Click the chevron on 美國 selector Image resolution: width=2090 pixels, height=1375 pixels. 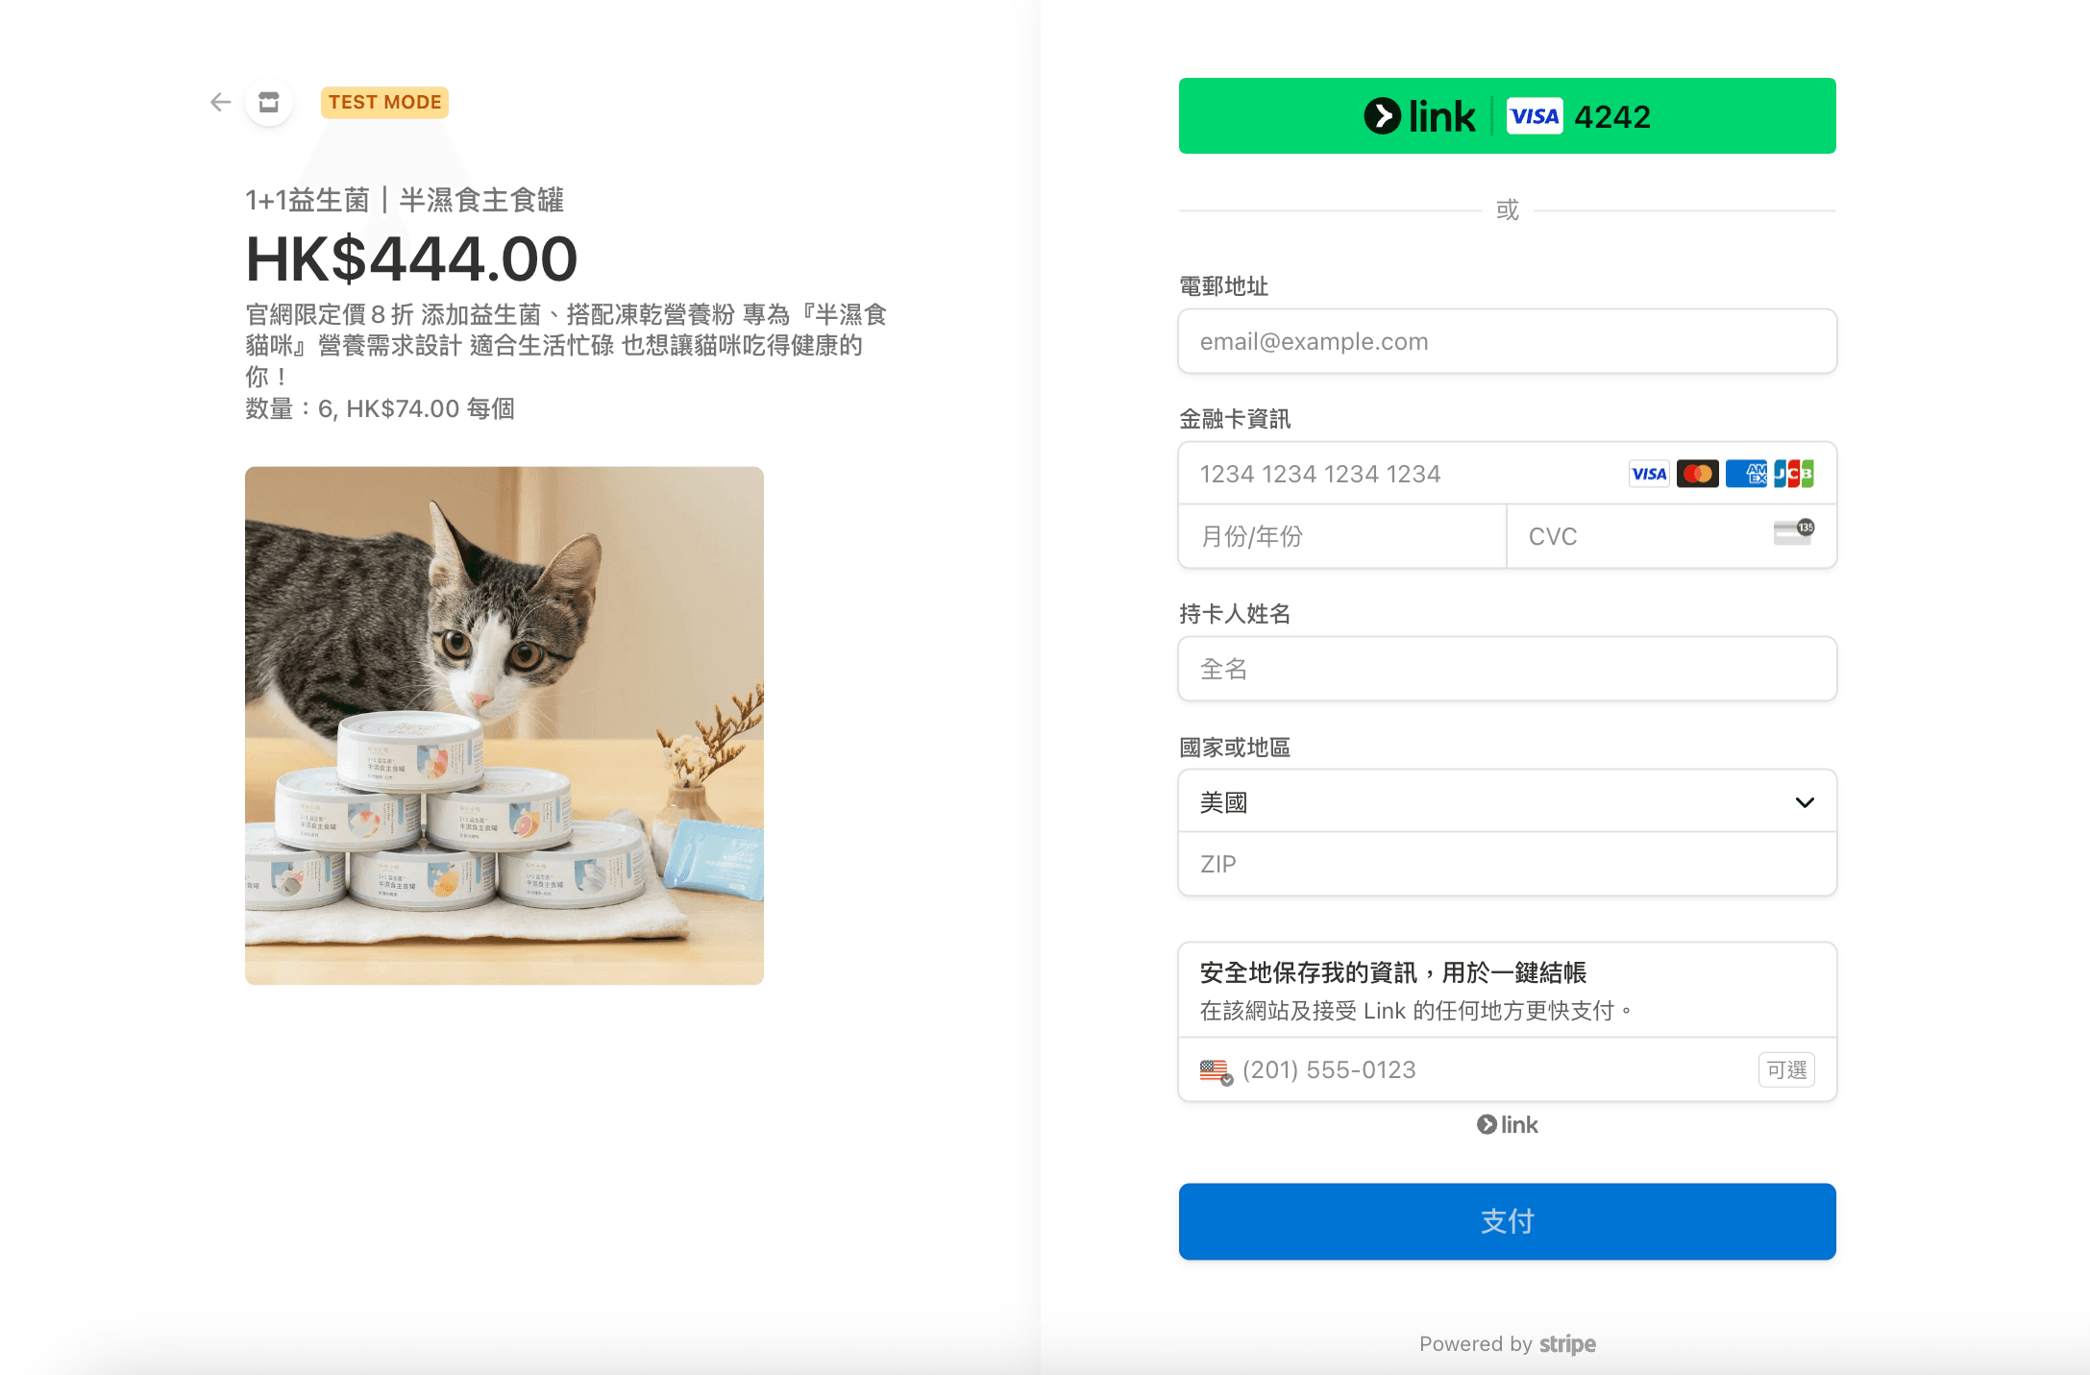coord(1805,802)
